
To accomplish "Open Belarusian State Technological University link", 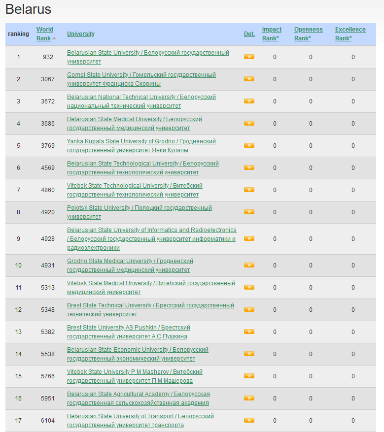I will 143,168.
